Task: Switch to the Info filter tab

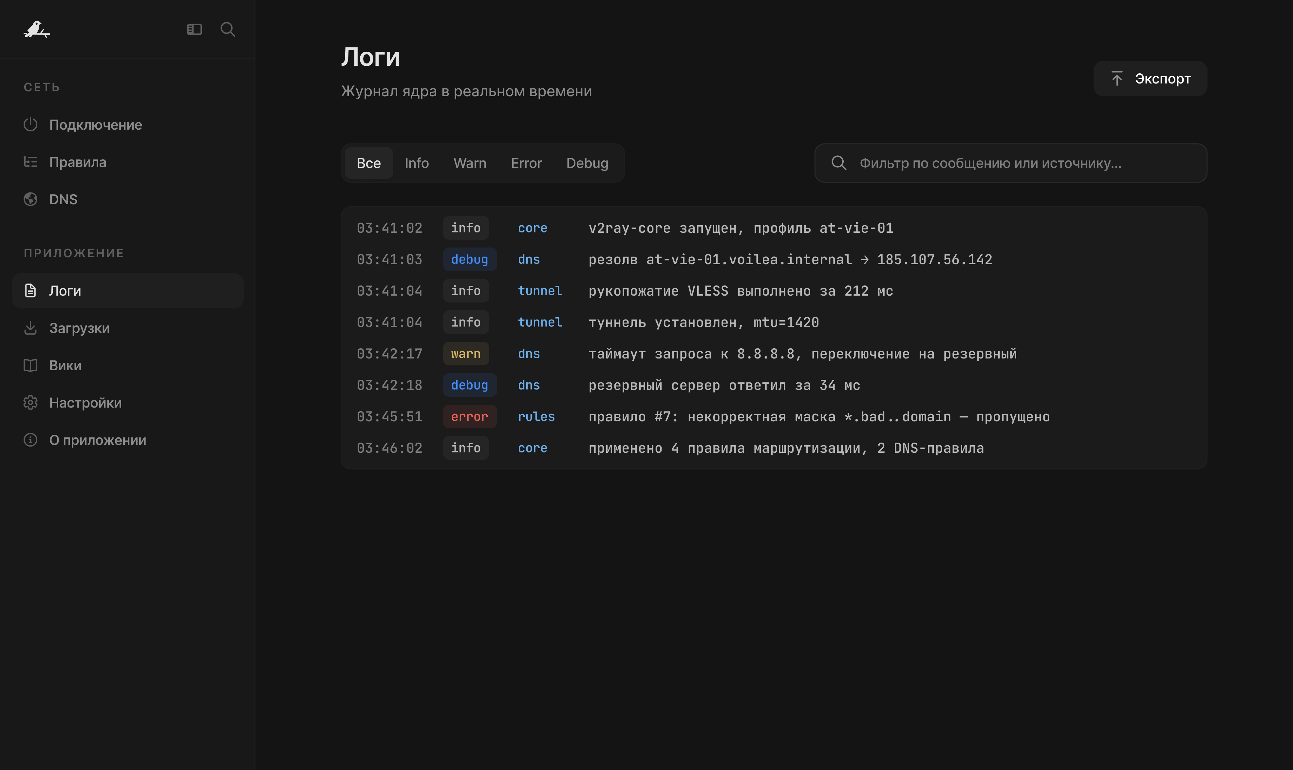Action: point(417,163)
